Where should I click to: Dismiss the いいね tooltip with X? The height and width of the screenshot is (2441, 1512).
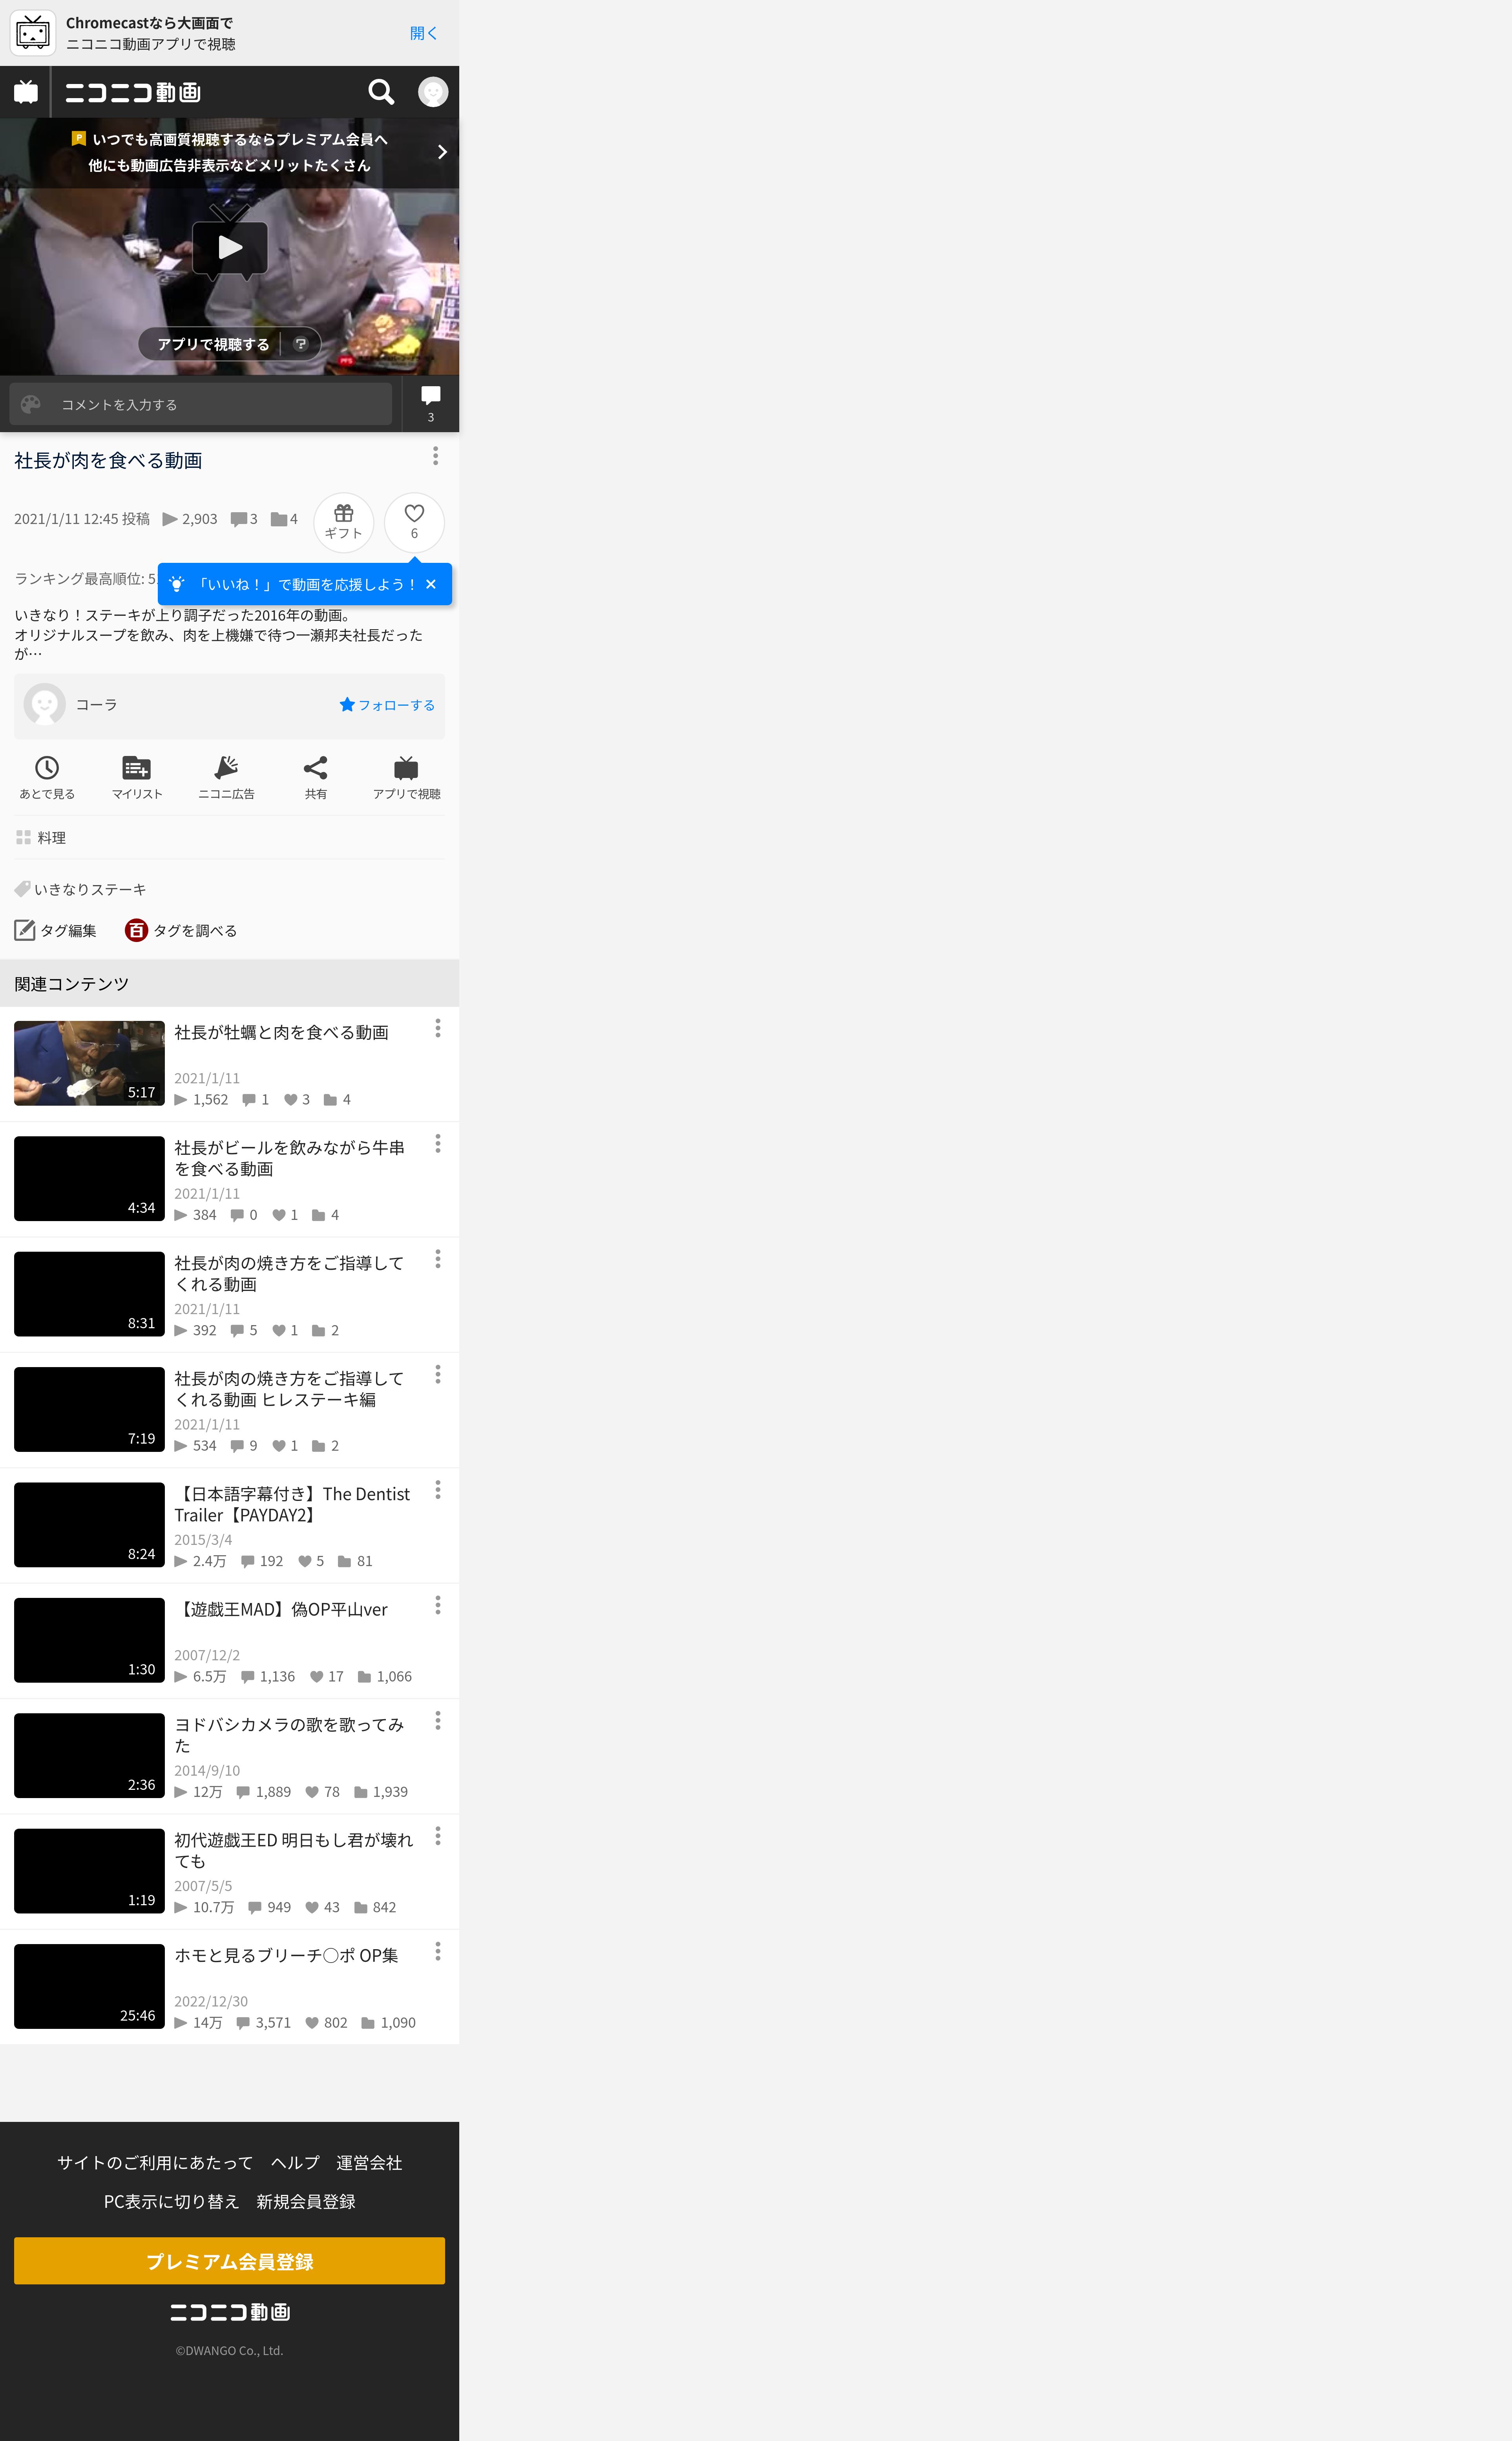(x=431, y=585)
